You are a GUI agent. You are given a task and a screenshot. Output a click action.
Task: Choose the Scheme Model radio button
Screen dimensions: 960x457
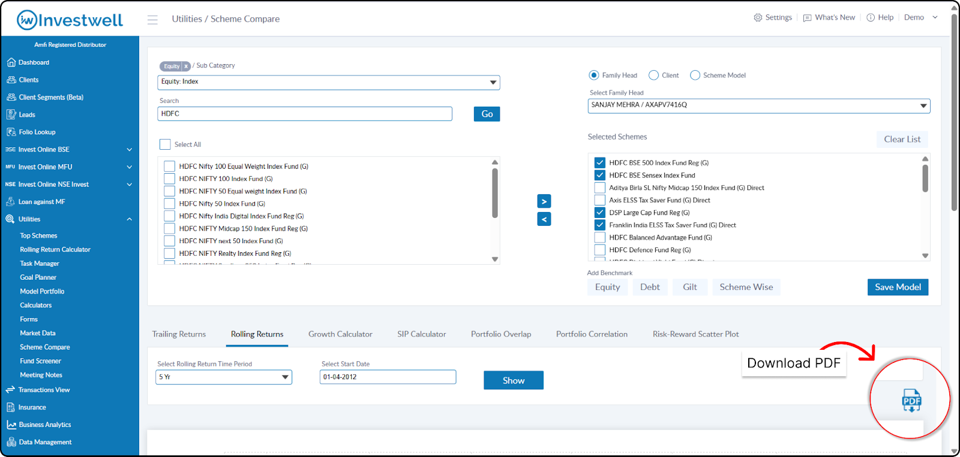pos(695,75)
